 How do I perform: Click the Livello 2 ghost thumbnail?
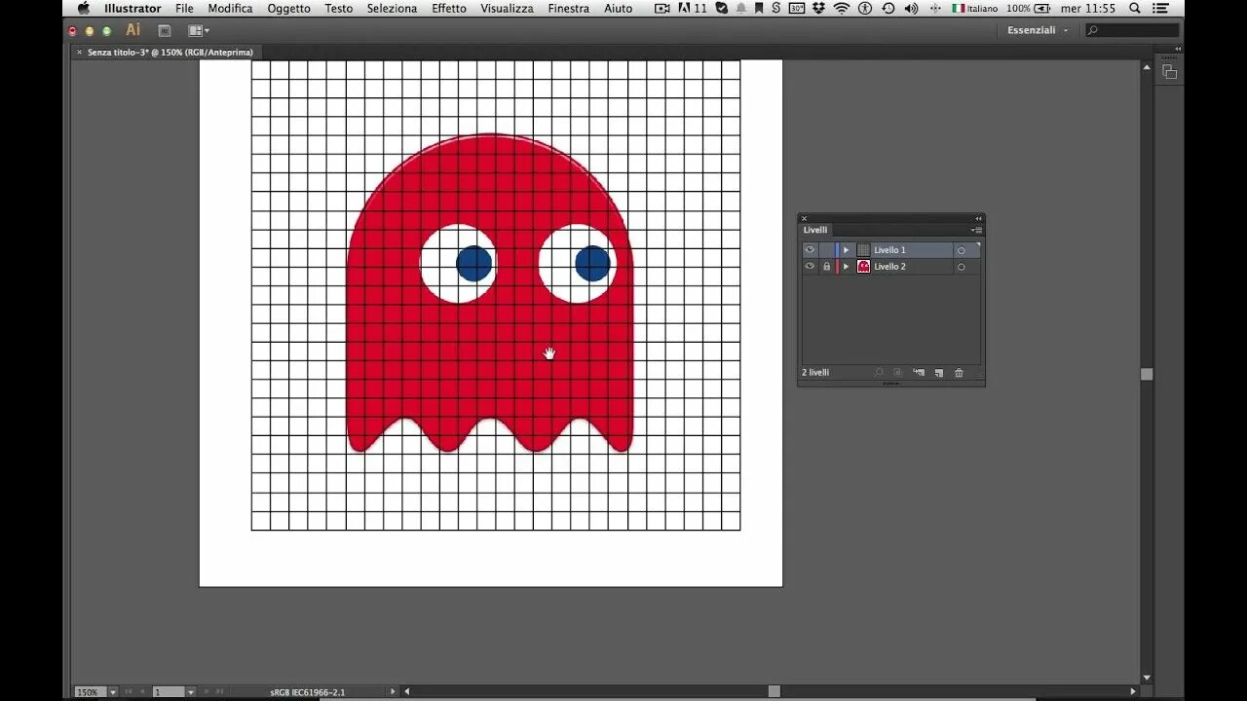863,267
